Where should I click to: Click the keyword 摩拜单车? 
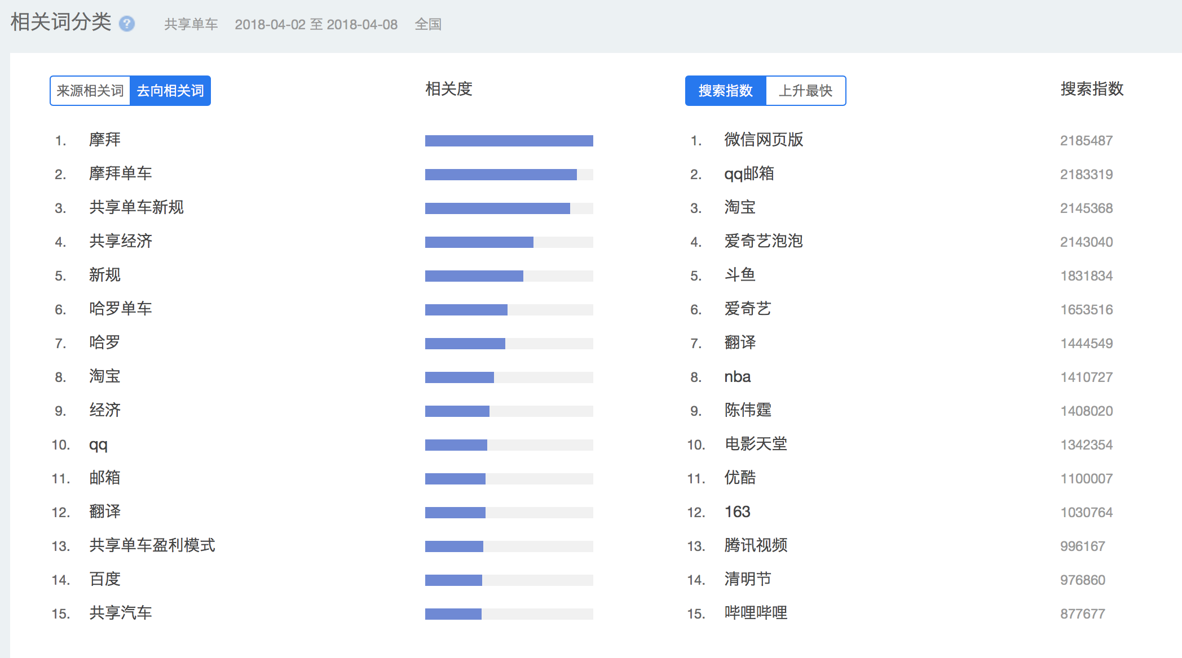(x=121, y=174)
